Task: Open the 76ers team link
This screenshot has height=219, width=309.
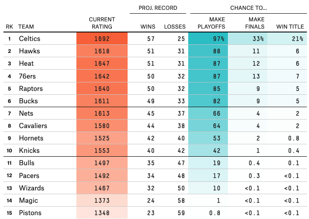Action: [x=28, y=76]
